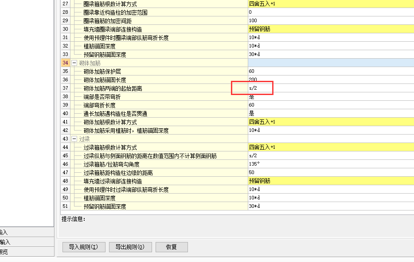Select row label 端部弯折长度
The image size is (414, 262).
[x=100, y=105]
